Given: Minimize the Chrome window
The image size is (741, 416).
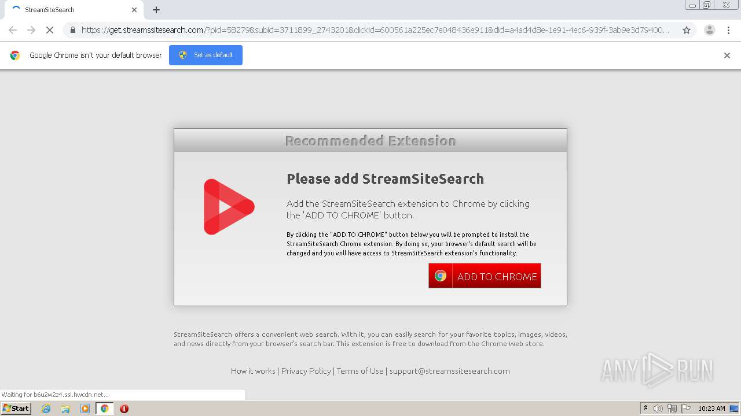Looking at the screenshot, I should [692, 5].
